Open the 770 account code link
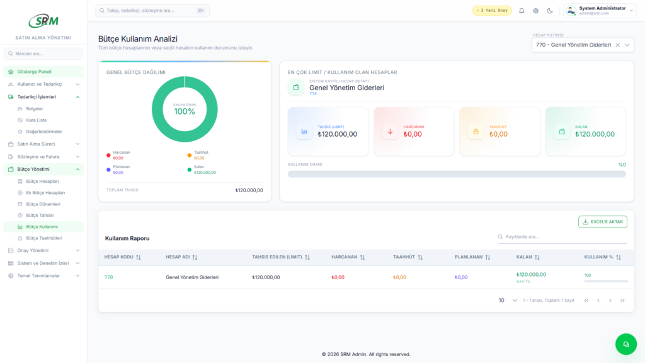The width and height of the screenshot is (645, 363). click(109, 277)
